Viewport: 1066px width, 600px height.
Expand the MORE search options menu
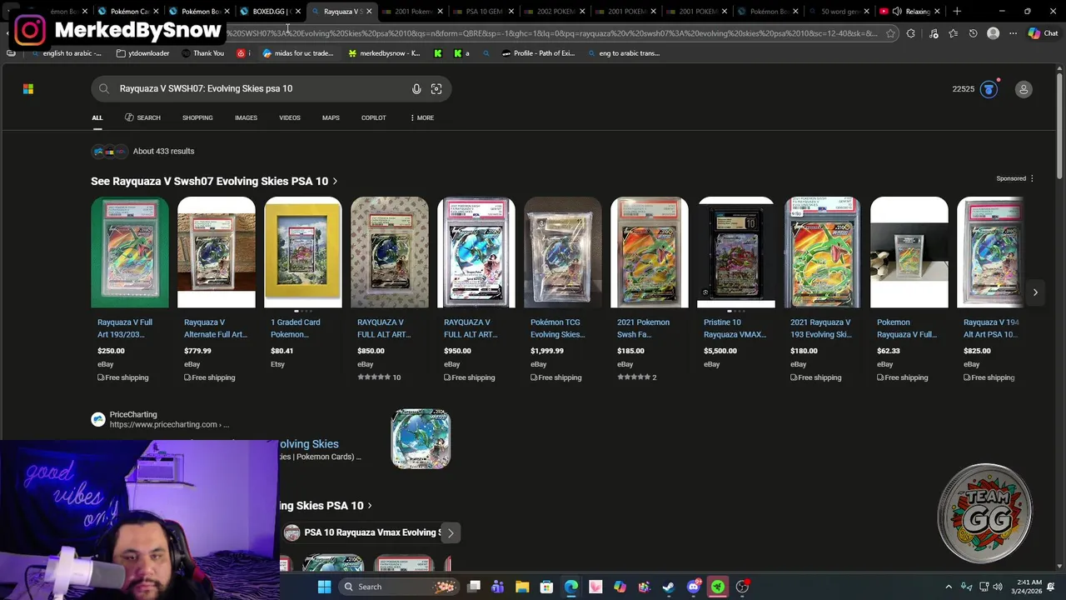421,117
